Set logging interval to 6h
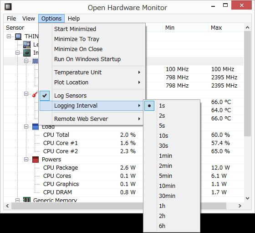The width and height of the screenshot is (255, 233). 172,226
